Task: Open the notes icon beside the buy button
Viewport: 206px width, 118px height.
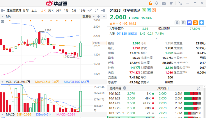Action: (x=183, y=23)
